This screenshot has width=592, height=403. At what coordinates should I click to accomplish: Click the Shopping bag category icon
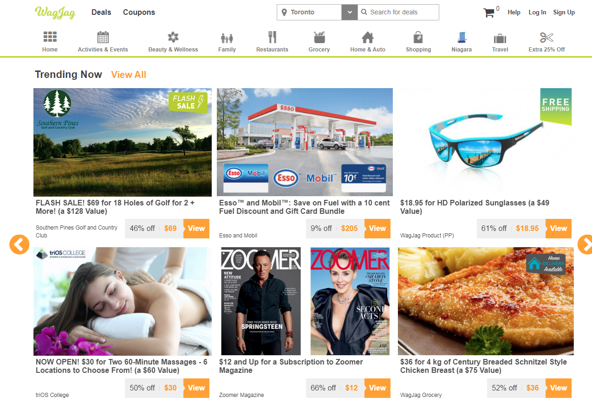[418, 38]
